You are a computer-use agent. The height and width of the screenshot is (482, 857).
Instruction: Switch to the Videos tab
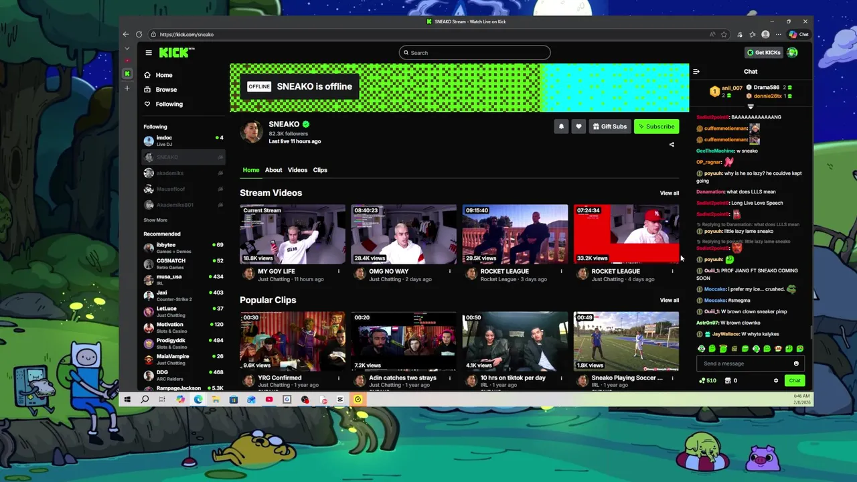coord(297,170)
